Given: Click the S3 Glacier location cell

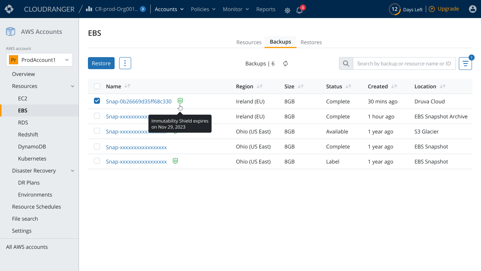Looking at the screenshot, I should (427, 132).
